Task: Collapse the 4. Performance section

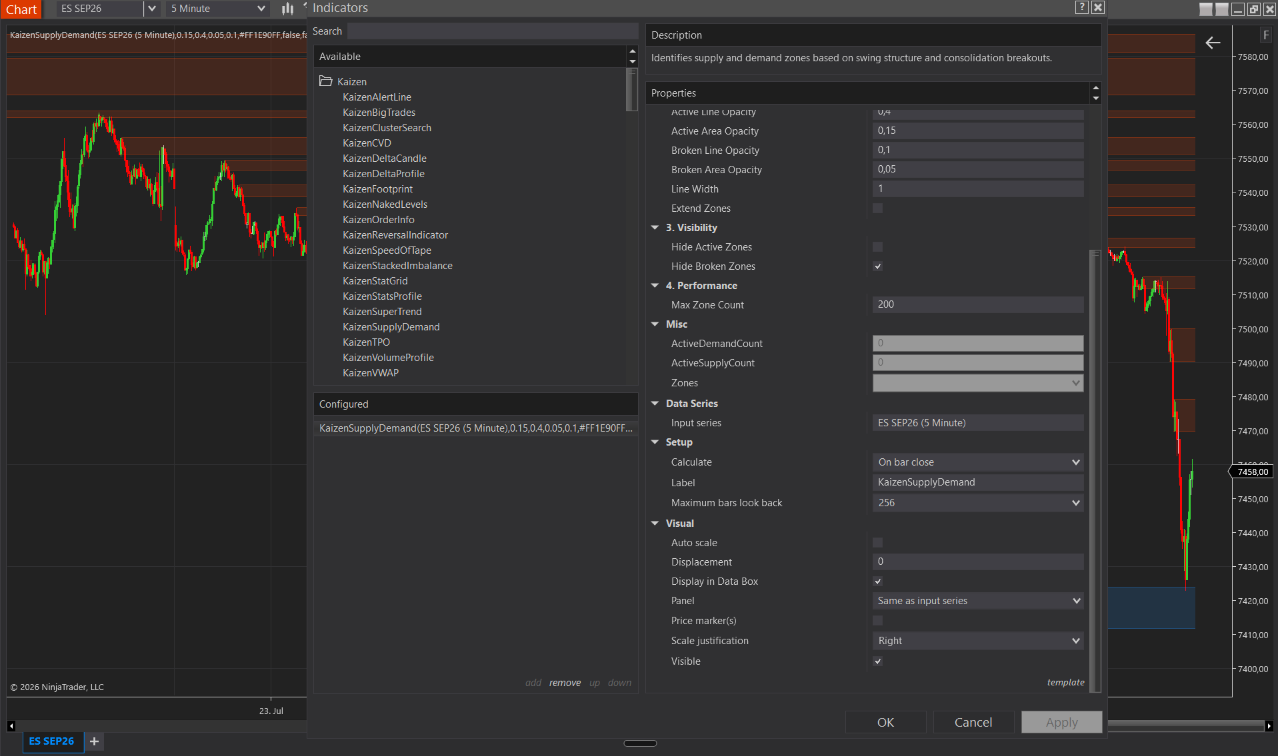Action: (655, 286)
